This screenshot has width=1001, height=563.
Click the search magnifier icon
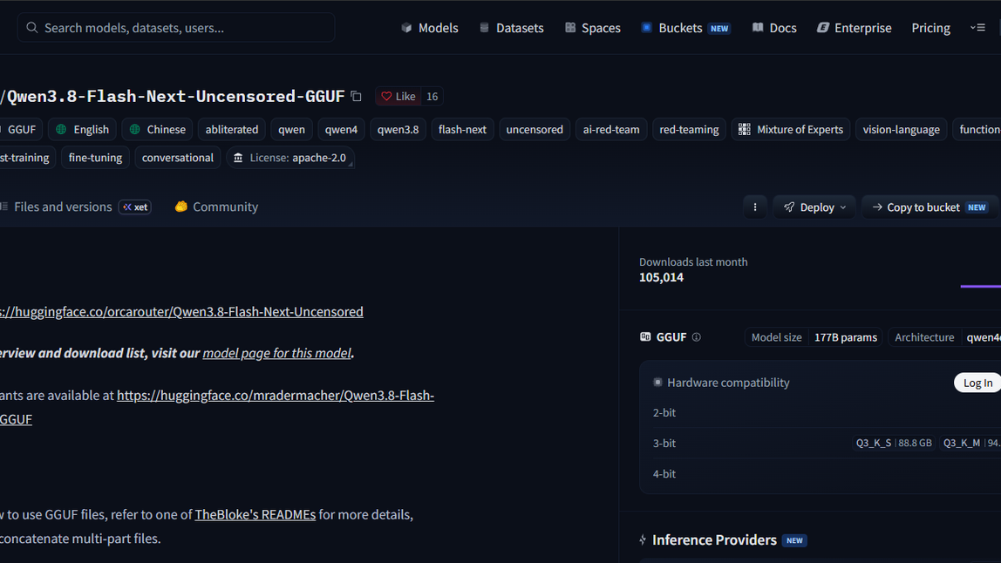click(x=32, y=27)
